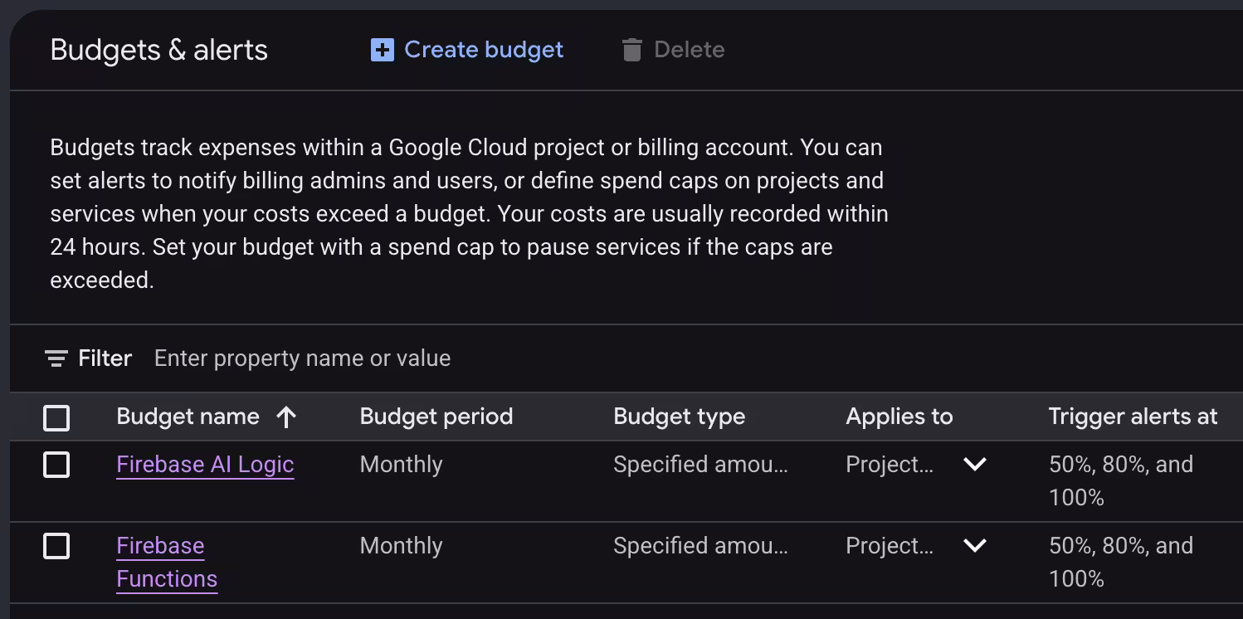Screen dimensions: 1243x619
Task: Click alert thresholds for Firebase Functions
Action: point(1121,563)
